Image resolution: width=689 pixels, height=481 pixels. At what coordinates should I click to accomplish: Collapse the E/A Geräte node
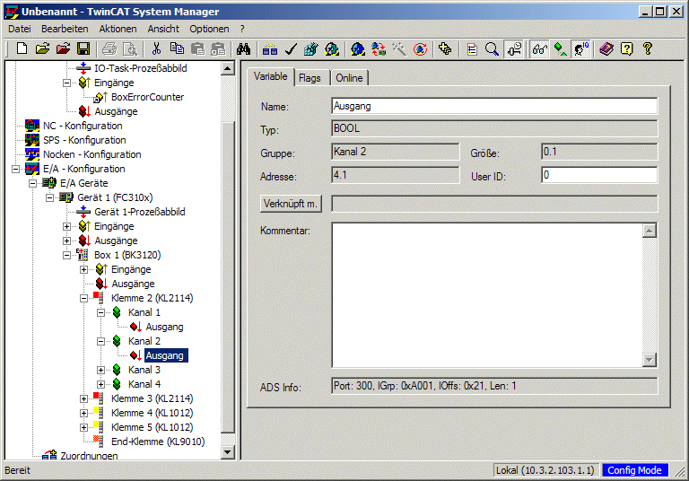point(33,183)
